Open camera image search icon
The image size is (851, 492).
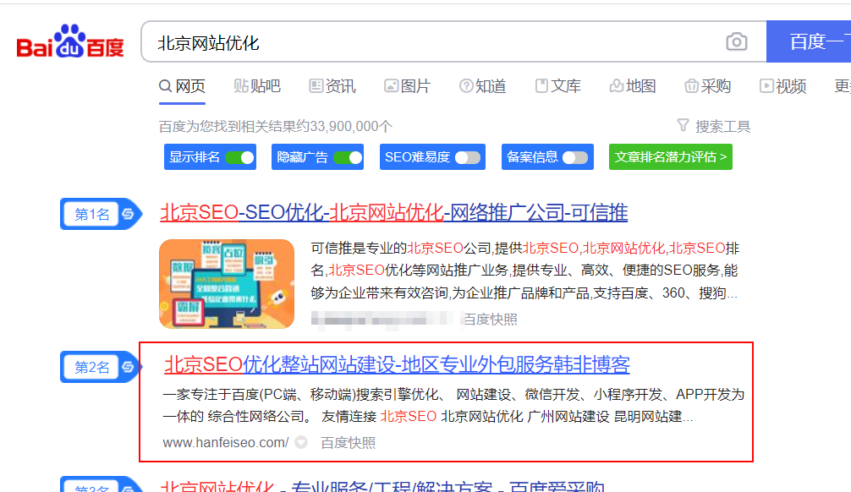pos(737,41)
